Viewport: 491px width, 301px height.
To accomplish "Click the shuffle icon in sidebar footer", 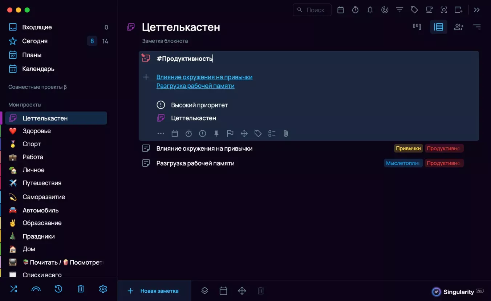I will pyautogui.click(x=13, y=289).
